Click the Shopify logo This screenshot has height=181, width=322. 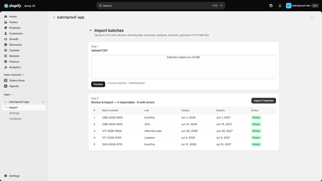(12, 6)
